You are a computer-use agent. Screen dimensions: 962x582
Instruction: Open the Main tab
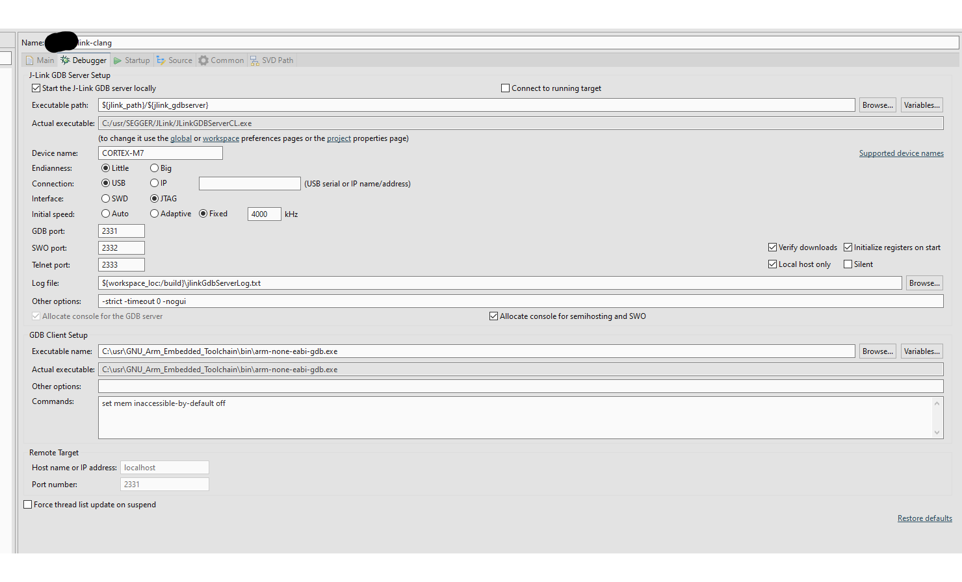(39, 59)
